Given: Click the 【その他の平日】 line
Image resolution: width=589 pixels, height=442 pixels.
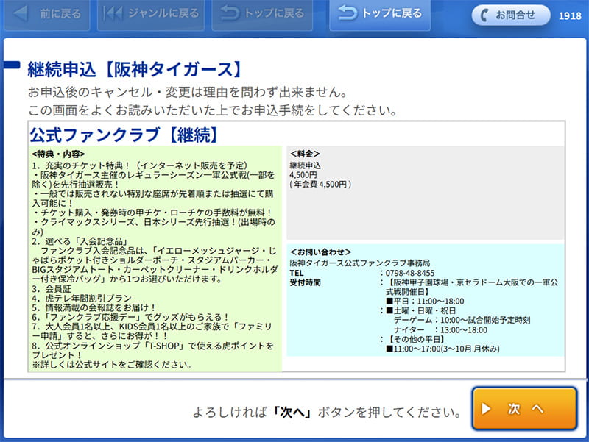Looking at the screenshot, I should click(415, 339).
